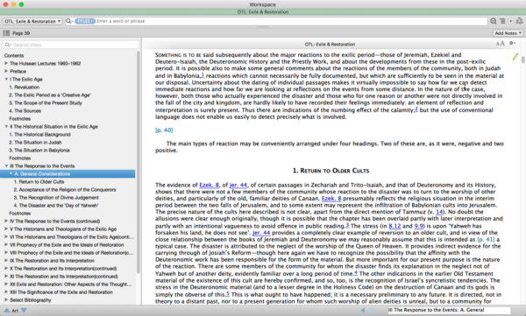Collapse the I The Exilic Age section
The image size is (526, 316).
(x=6, y=79)
